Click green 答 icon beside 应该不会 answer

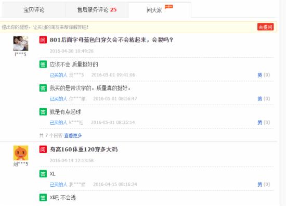point(43,64)
